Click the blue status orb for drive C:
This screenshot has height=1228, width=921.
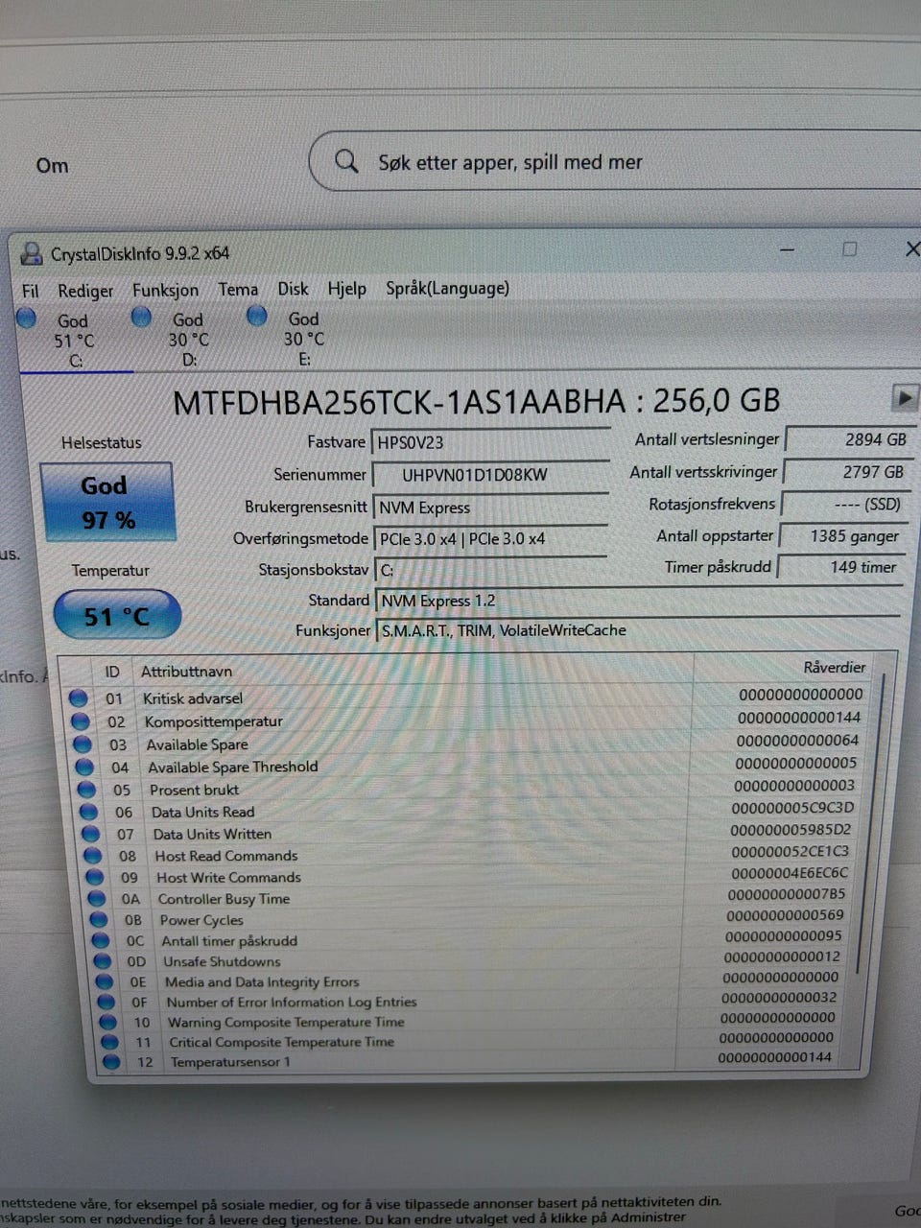[x=27, y=318]
